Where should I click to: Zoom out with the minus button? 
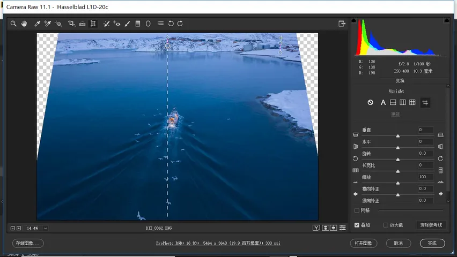(12, 228)
